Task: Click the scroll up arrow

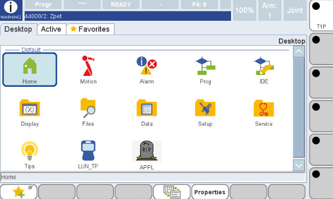Action: point(299,51)
